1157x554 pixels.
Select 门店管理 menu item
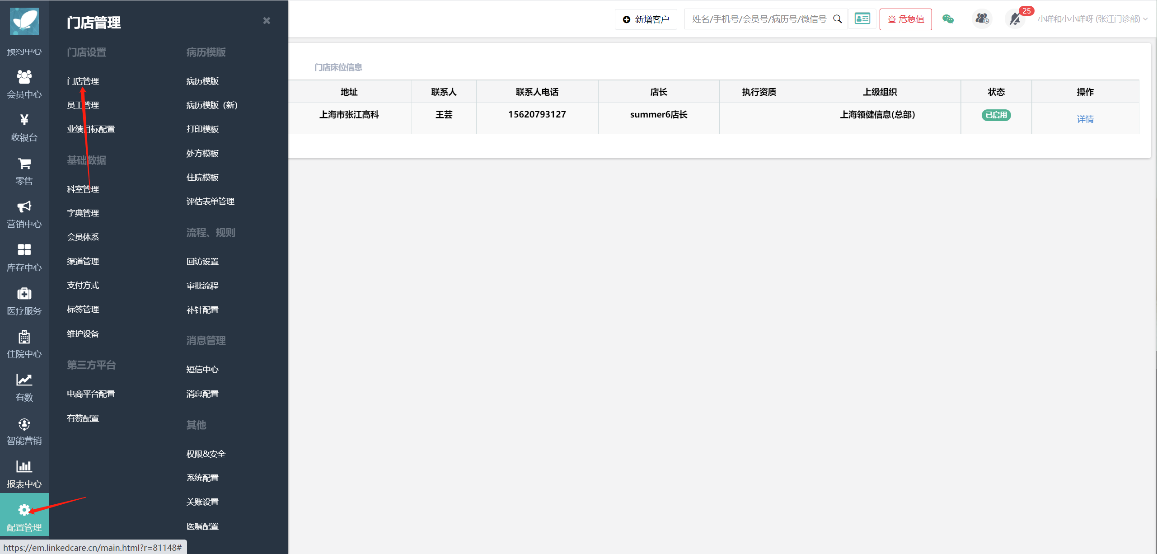pyautogui.click(x=83, y=81)
